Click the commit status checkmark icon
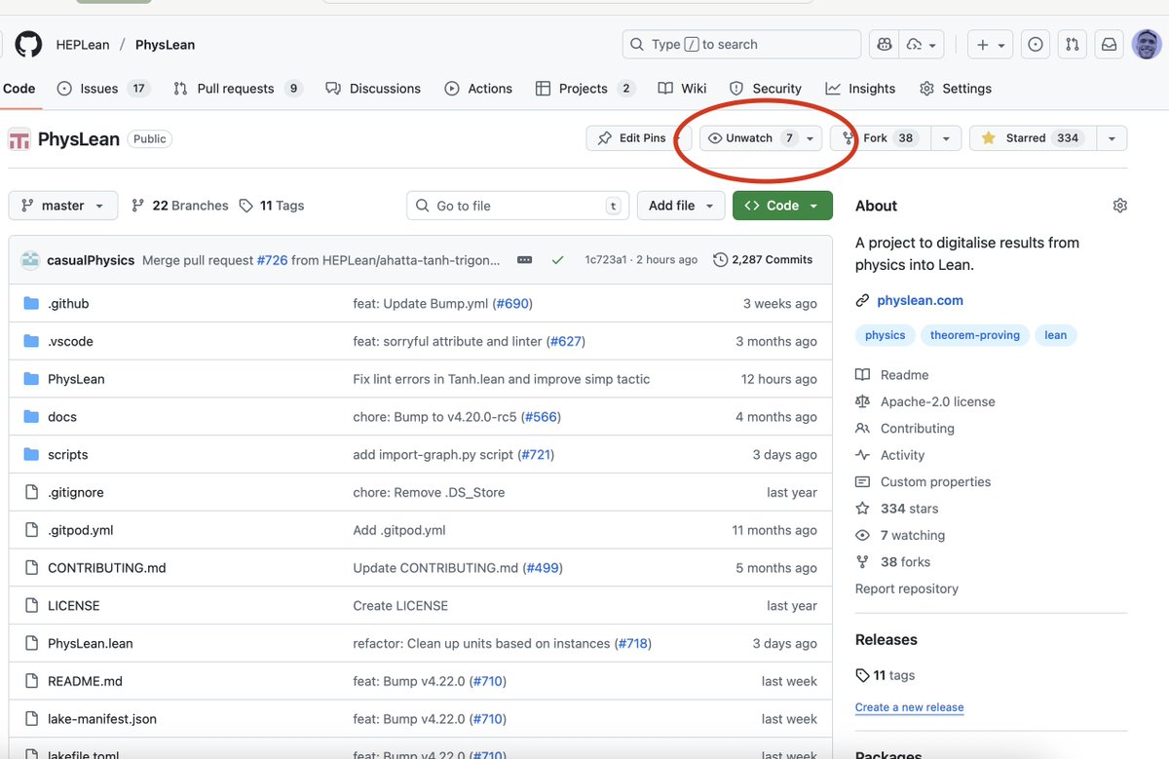This screenshot has height=759, width=1169. coord(557,260)
